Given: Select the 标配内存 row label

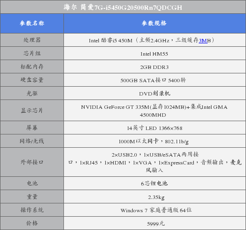Looking at the screenshot, I should (32, 66).
